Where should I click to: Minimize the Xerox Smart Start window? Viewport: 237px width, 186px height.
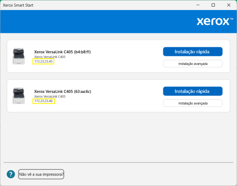198,5
